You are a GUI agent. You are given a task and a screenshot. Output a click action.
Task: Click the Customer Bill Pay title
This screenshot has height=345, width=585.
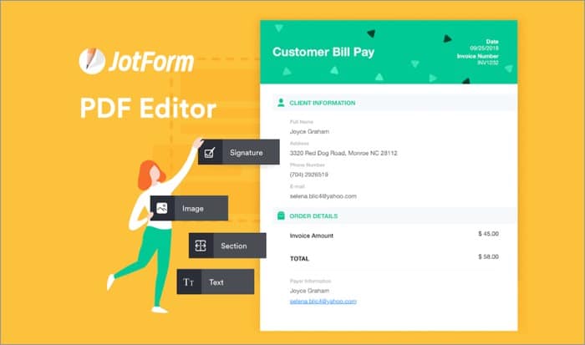[323, 52]
